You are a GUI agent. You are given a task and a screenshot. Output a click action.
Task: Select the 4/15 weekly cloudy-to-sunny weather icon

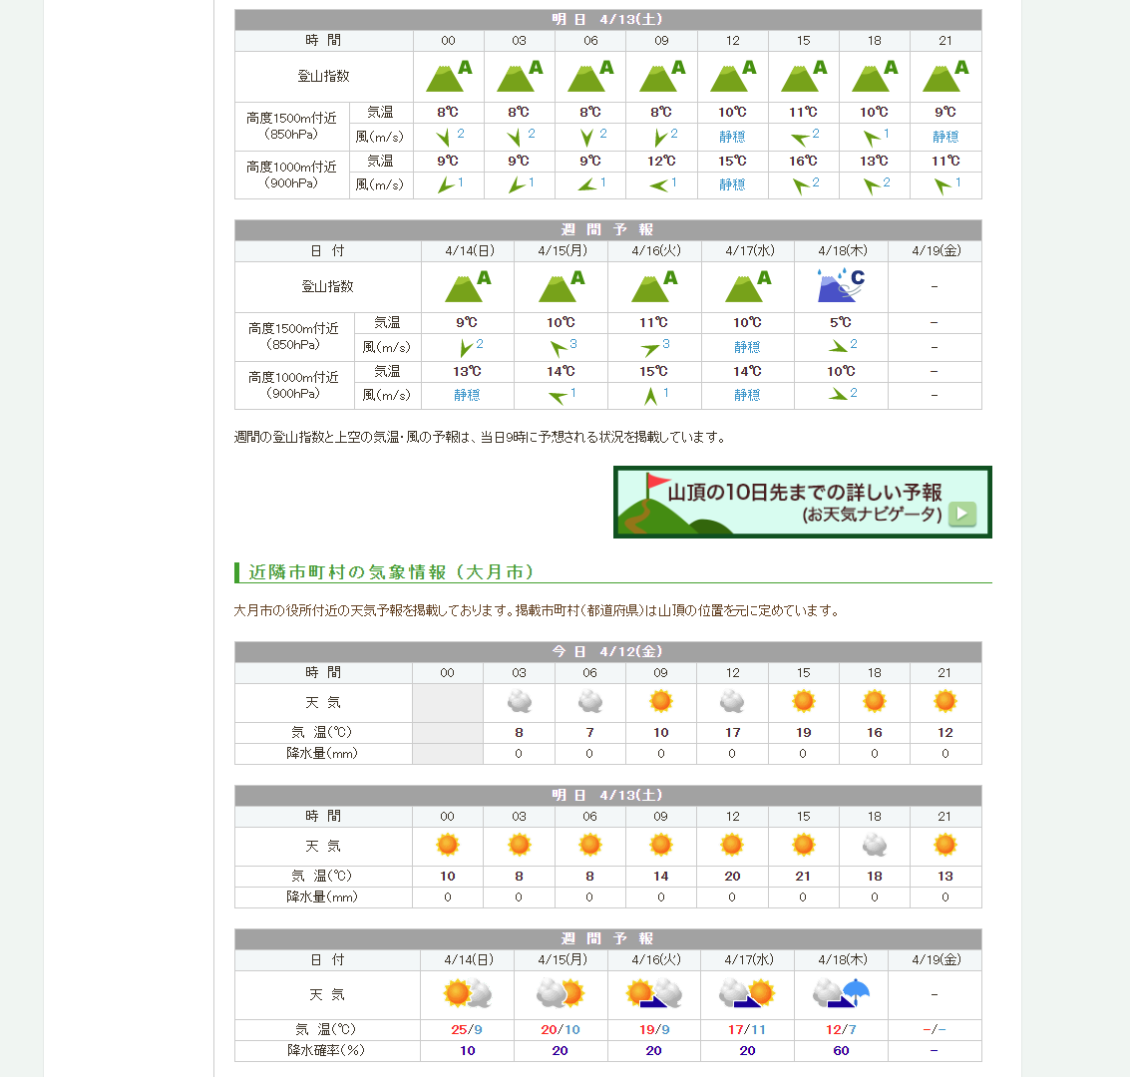560,993
